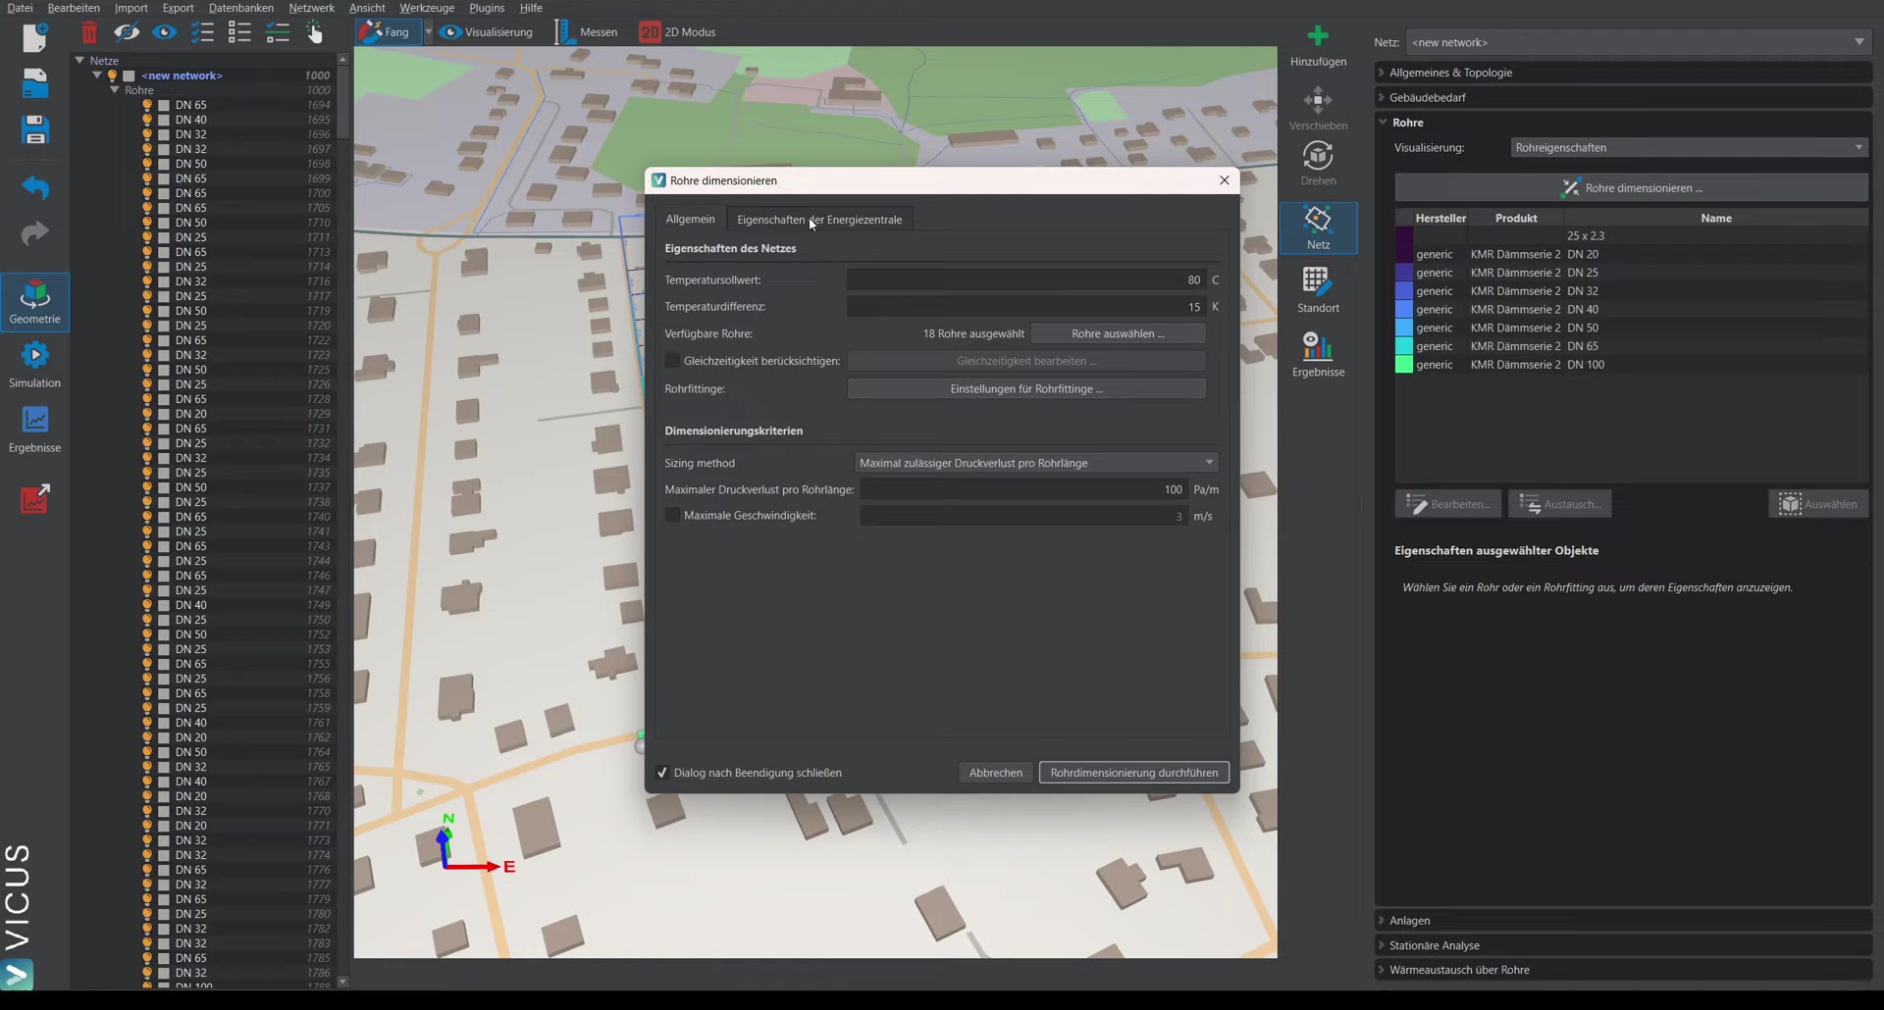The height and width of the screenshot is (1010, 1884).
Task: Open a project with the blue folder icon
Action: pyautogui.click(x=35, y=83)
